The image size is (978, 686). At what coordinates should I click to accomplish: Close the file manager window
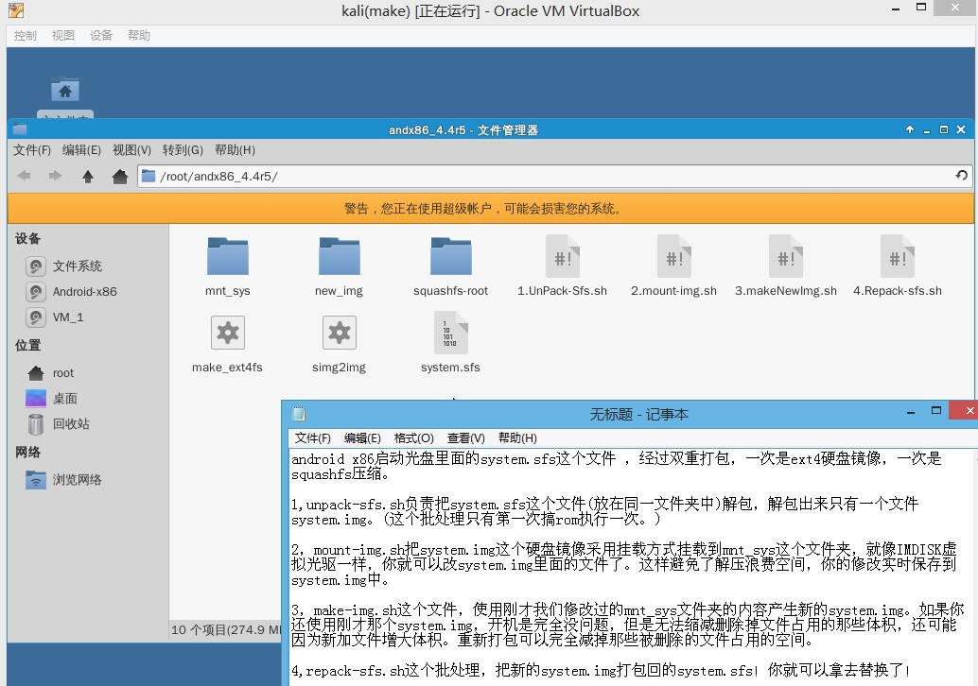coord(961,129)
